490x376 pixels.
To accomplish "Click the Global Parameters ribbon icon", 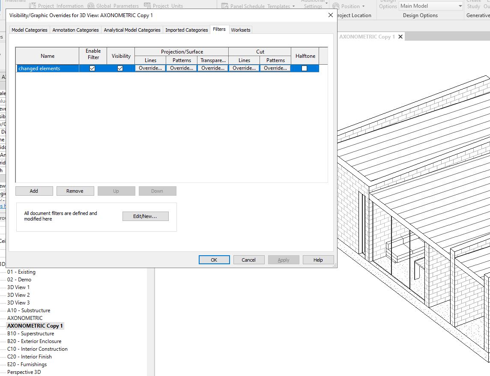I will coord(91,6).
